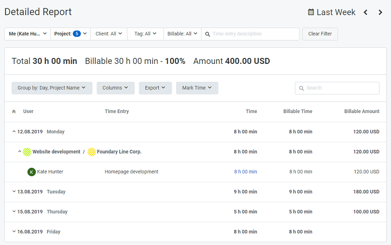The height and width of the screenshot is (245, 391).
Task: Open the Export menu
Action: click(x=155, y=88)
